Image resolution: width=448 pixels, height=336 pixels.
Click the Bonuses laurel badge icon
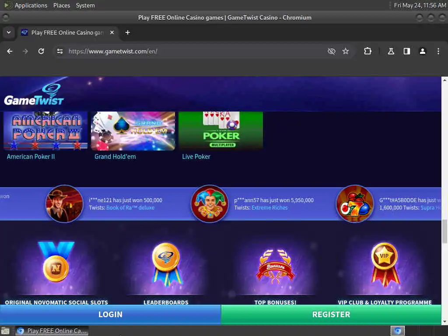pos(276,266)
